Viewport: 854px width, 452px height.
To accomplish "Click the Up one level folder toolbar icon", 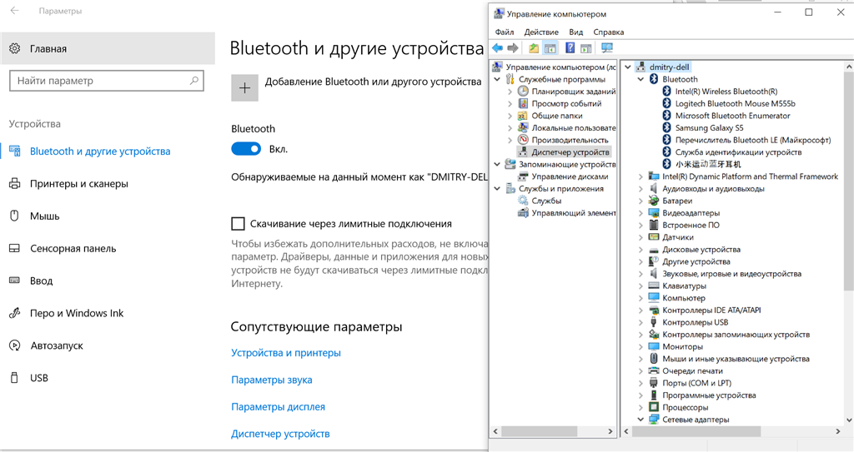I will (x=534, y=48).
